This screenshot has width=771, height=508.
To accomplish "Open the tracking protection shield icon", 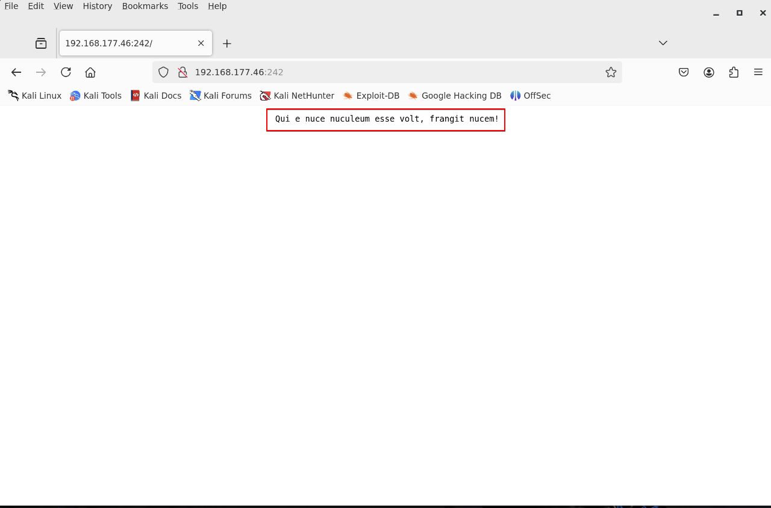I will coord(163,72).
